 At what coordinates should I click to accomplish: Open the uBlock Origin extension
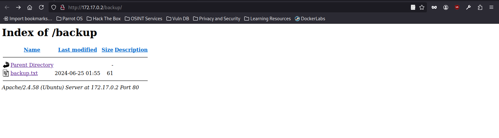click(x=457, y=7)
